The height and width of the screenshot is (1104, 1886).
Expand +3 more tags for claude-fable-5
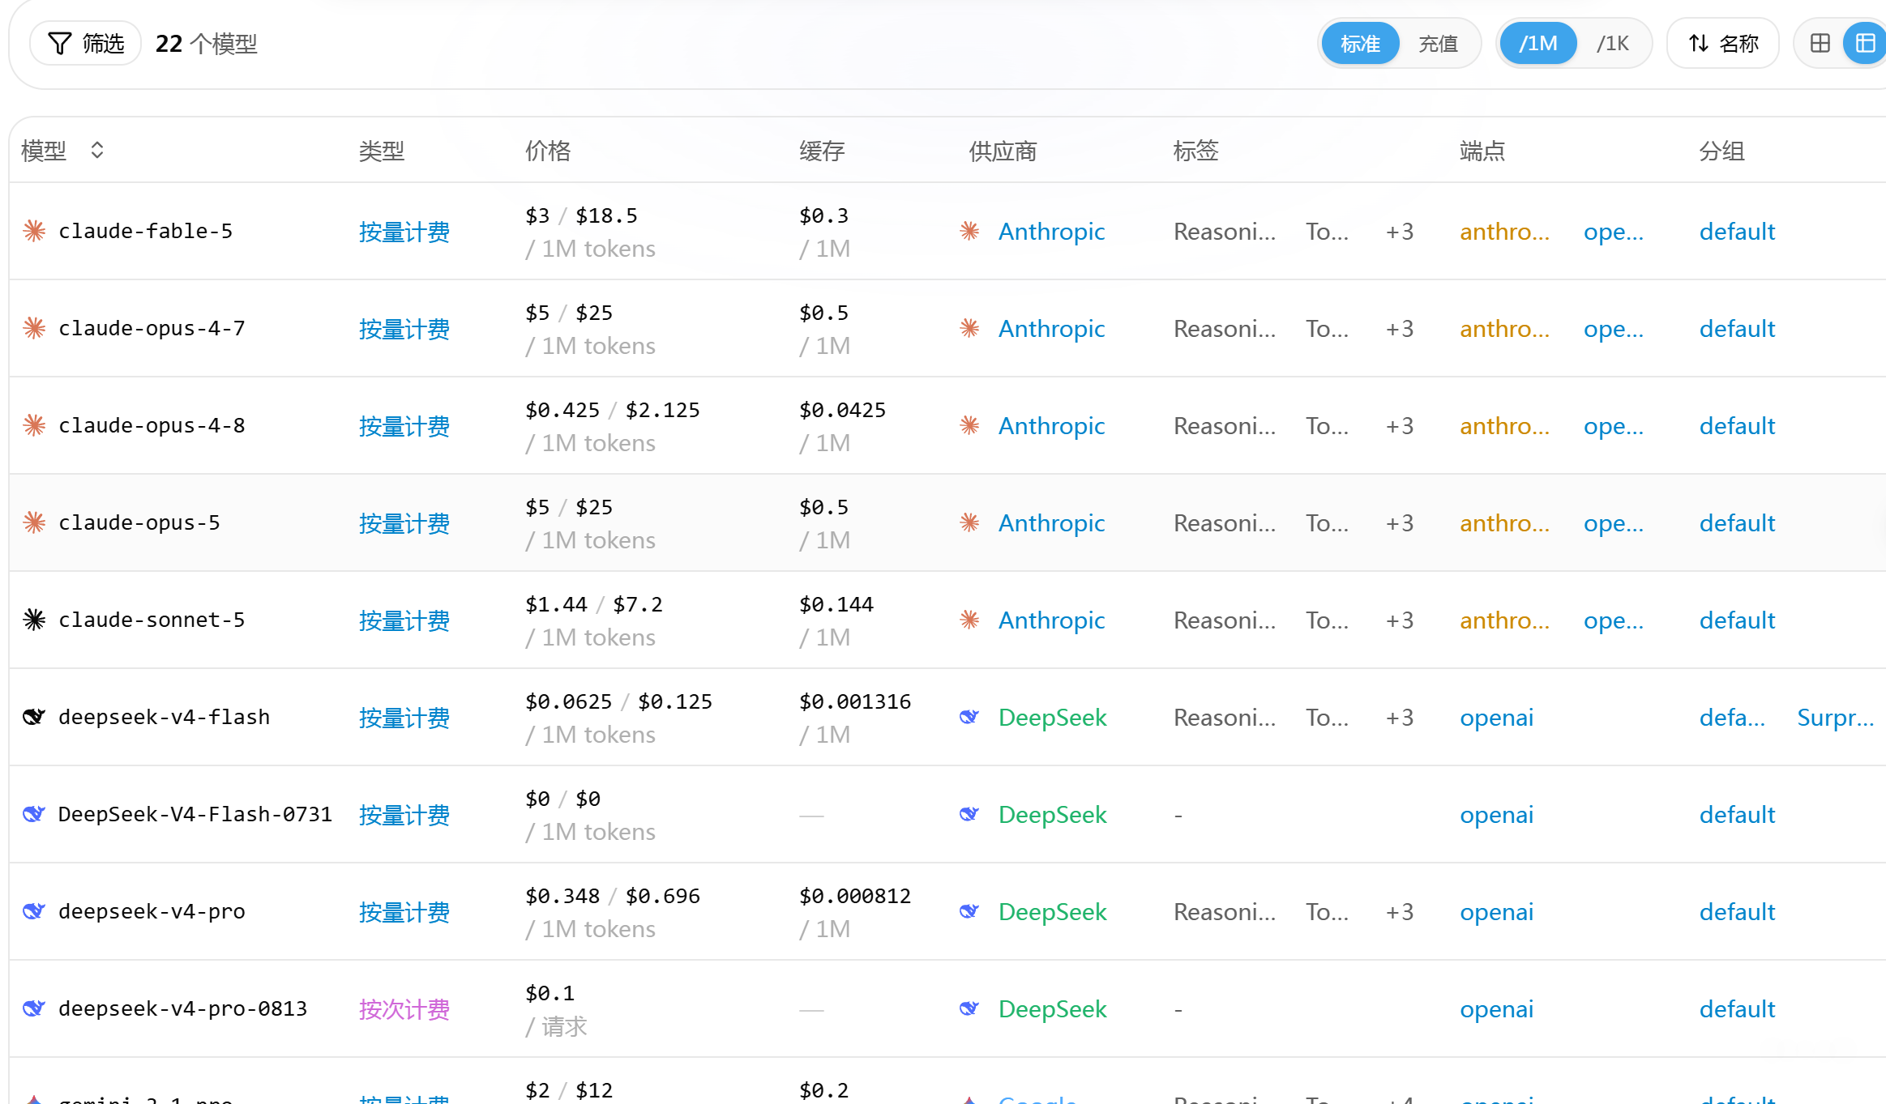1400,232
